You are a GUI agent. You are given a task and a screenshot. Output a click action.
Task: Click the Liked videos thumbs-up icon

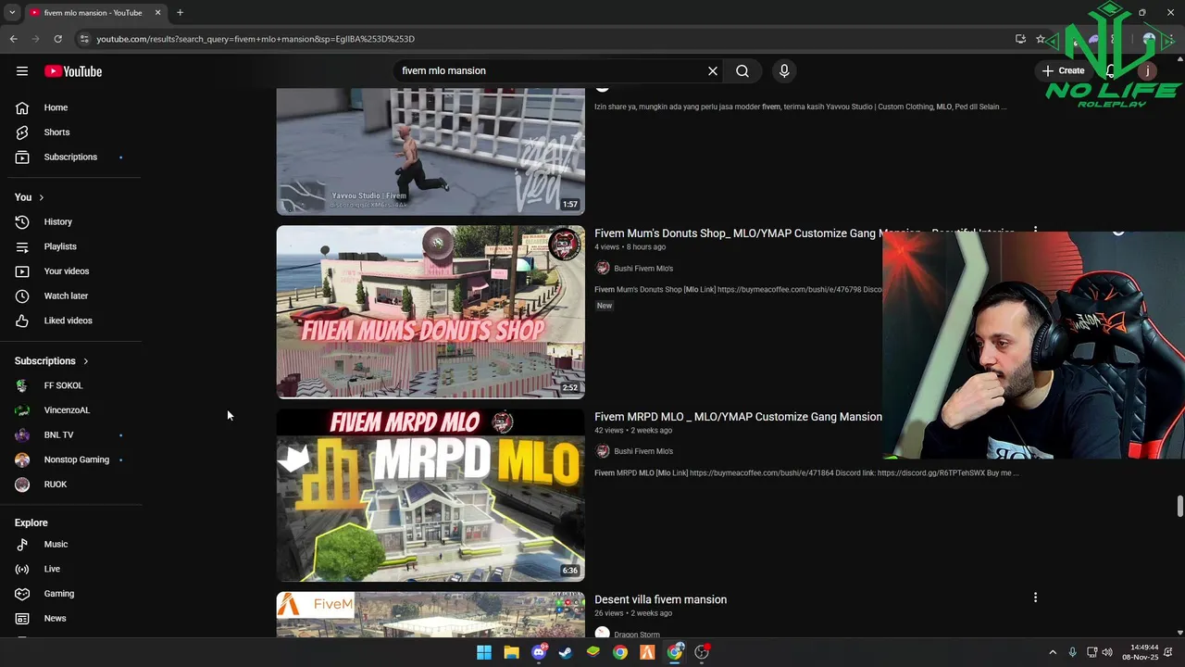click(x=23, y=321)
